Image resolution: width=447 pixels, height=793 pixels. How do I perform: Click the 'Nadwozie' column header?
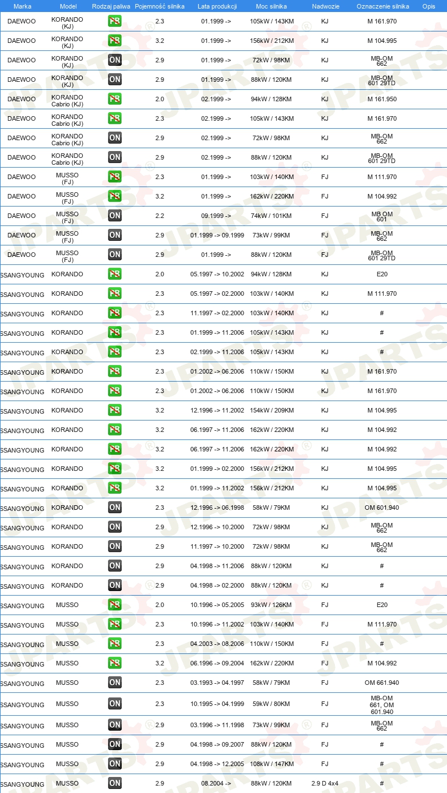click(325, 6)
